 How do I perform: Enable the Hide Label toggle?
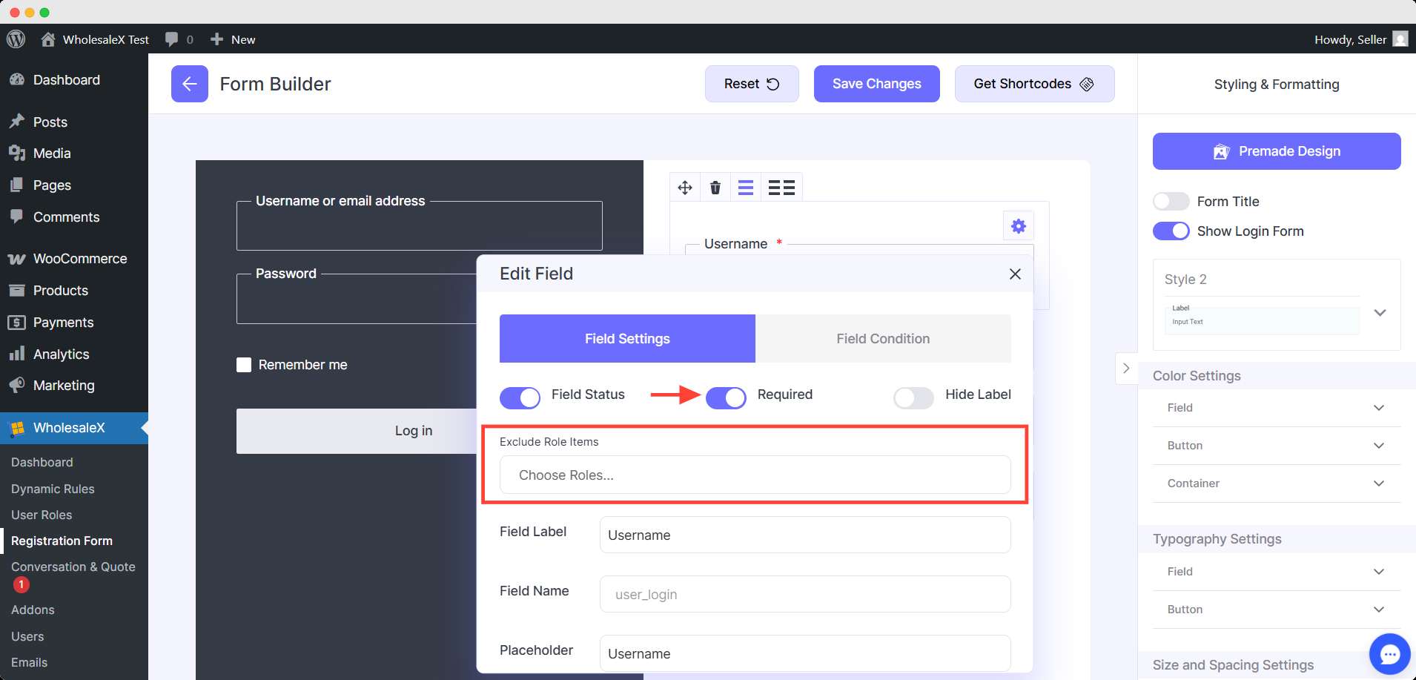click(913, 398)
